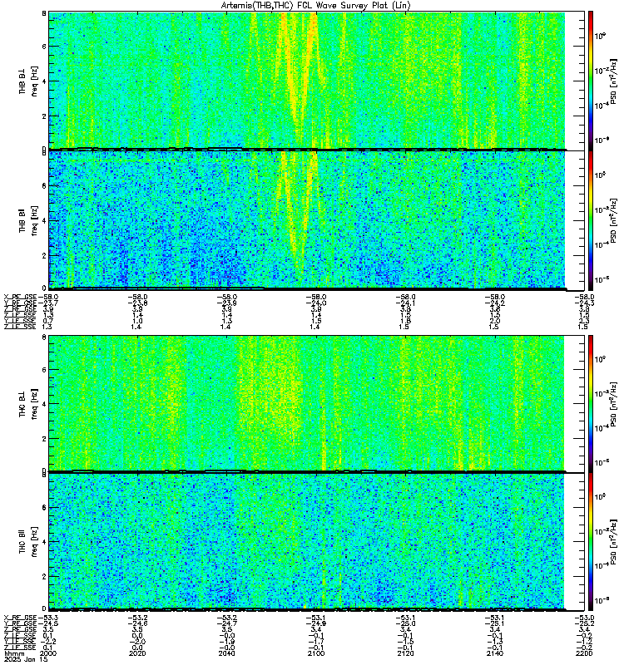Click the hhmm row label

click(x=12, y=653)
